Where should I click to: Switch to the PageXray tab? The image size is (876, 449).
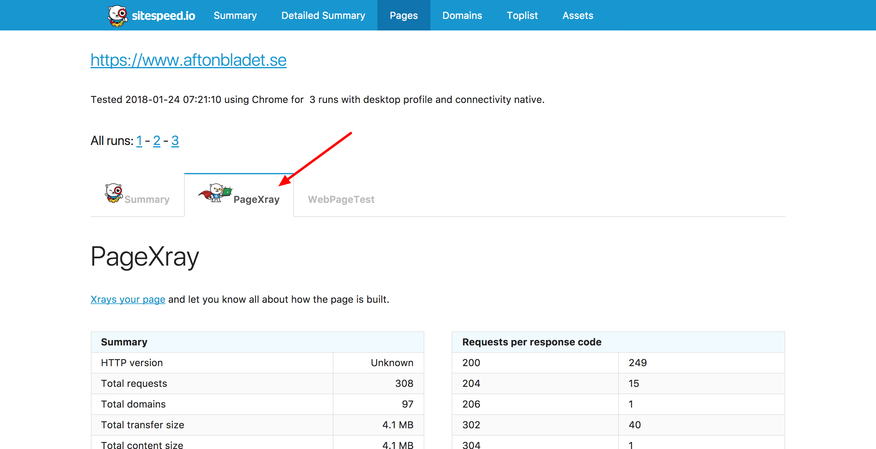coord(240,199)
